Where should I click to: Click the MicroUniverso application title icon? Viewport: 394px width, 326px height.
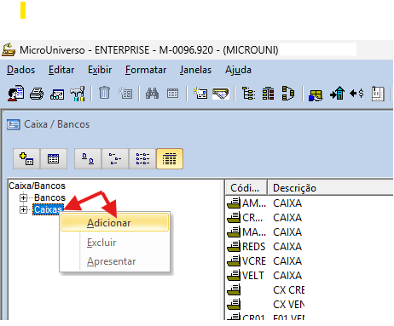pyautogui.click(x=9, y=49)
